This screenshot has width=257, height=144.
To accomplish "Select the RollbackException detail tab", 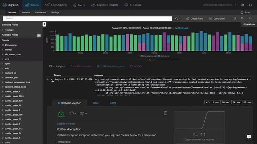I will point(69,103).
